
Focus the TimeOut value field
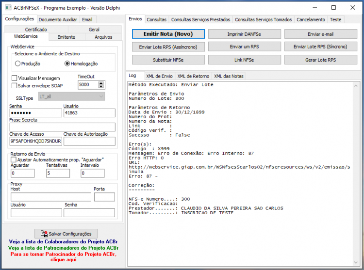point(88,85)
